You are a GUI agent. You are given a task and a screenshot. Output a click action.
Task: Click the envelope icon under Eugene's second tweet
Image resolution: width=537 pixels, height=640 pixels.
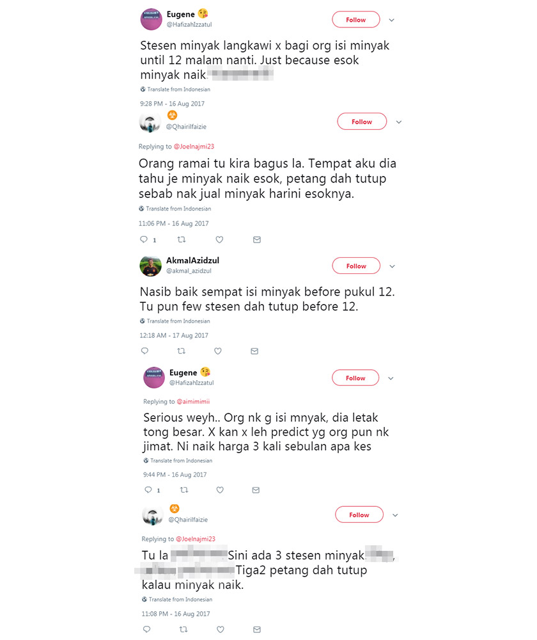(256, 490)
